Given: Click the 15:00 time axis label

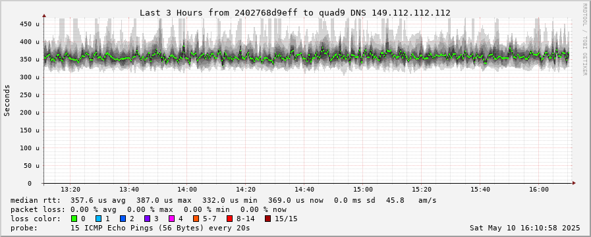Looking at the screenshot, I should [363, 190].
